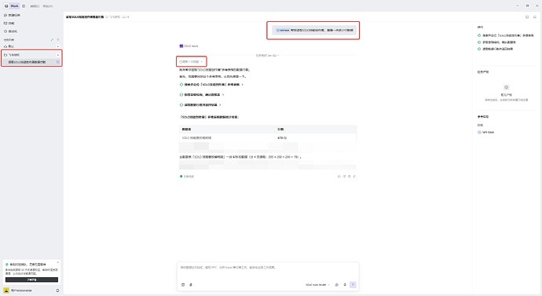This screenshot has height=296, width=542.
Task: Click the counter beside the header folder label
Action: [126, 16]
